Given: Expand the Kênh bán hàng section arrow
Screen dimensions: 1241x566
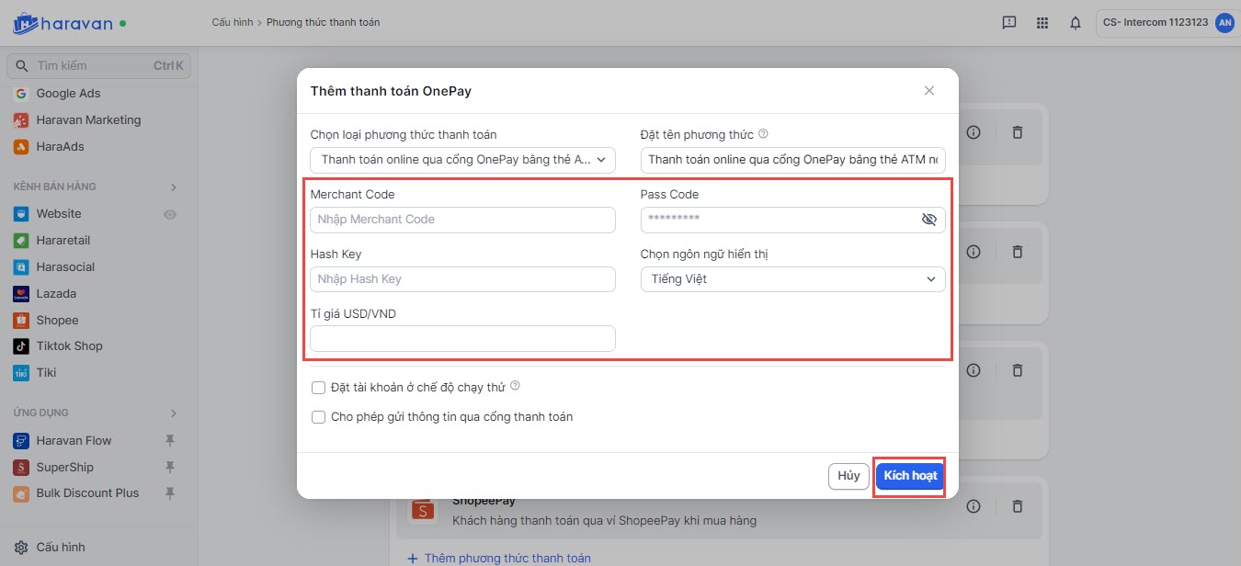Looking at the screenshot, I should (174, 187).
